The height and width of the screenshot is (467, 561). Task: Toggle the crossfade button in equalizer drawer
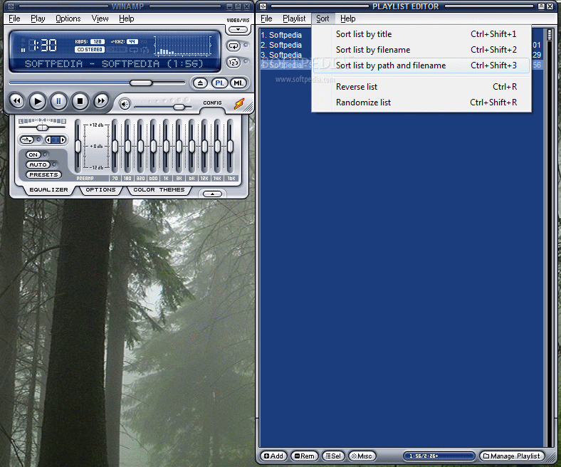[27, 140]
